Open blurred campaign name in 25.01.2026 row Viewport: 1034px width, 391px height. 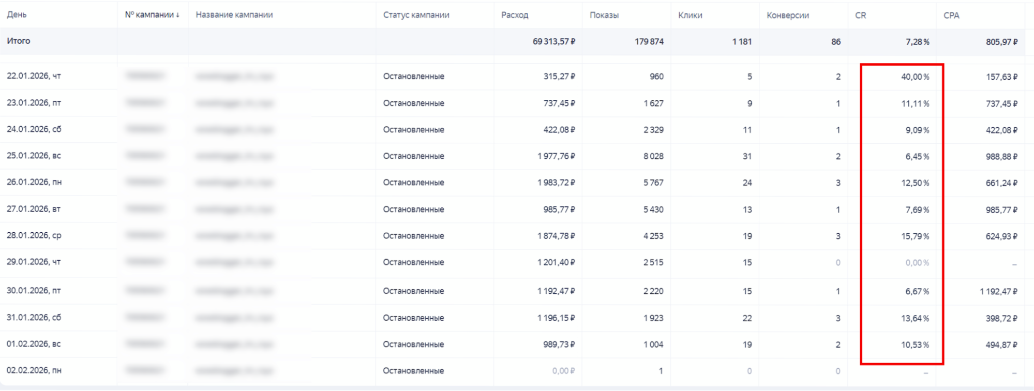(x=234, y=156)
